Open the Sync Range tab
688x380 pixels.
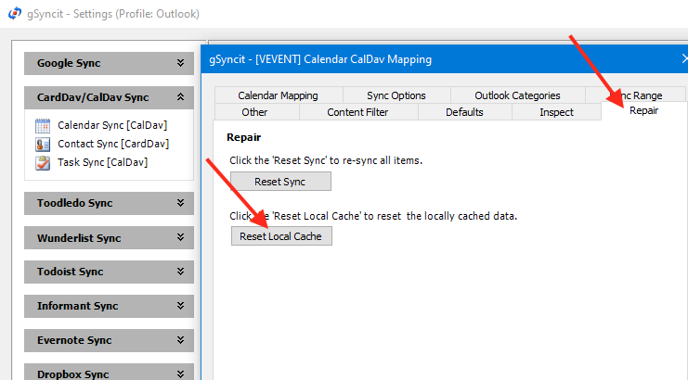pos(635,95)
